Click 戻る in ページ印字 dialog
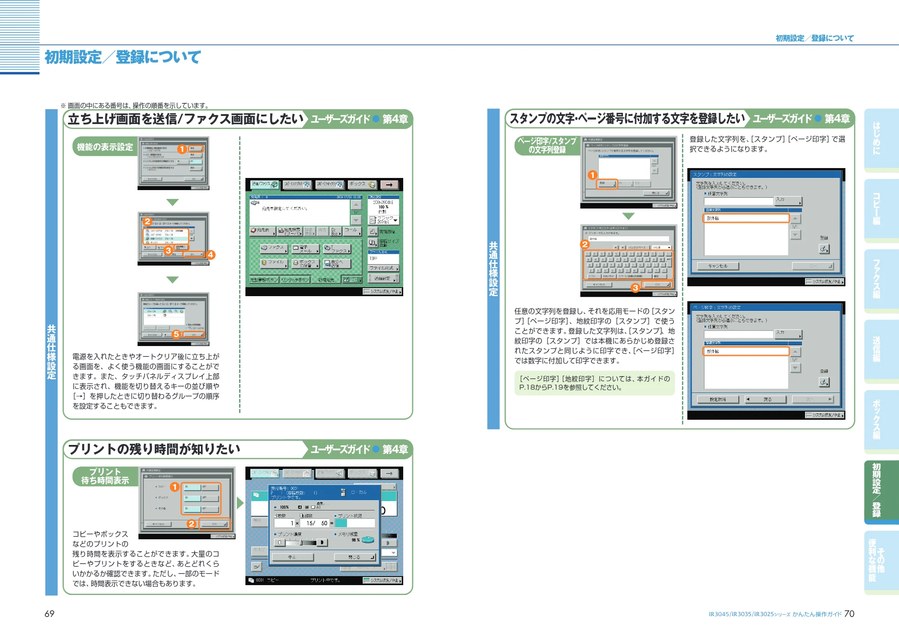Viewport: 899px width, 635px height. [x=765, y=400]
